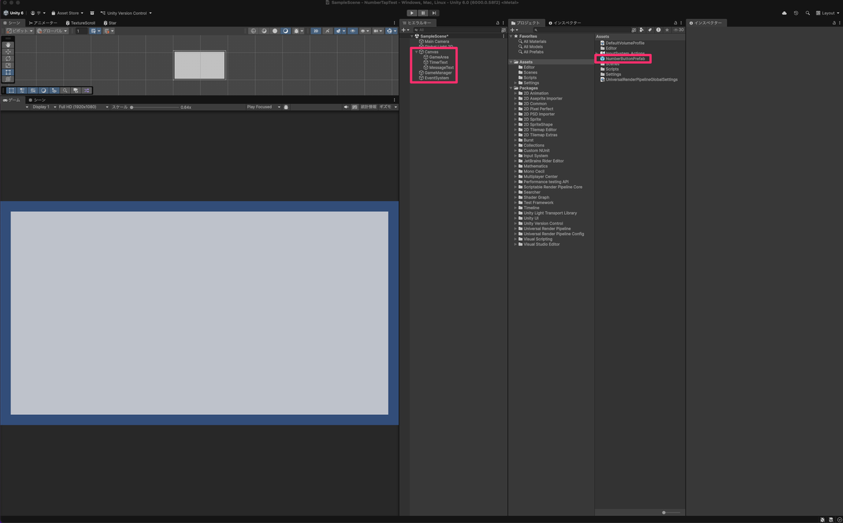Viewport: 843px width, 523px height.
Task: Select DefaultVolumeProfile asset
Action: click(x=622, y=43)
